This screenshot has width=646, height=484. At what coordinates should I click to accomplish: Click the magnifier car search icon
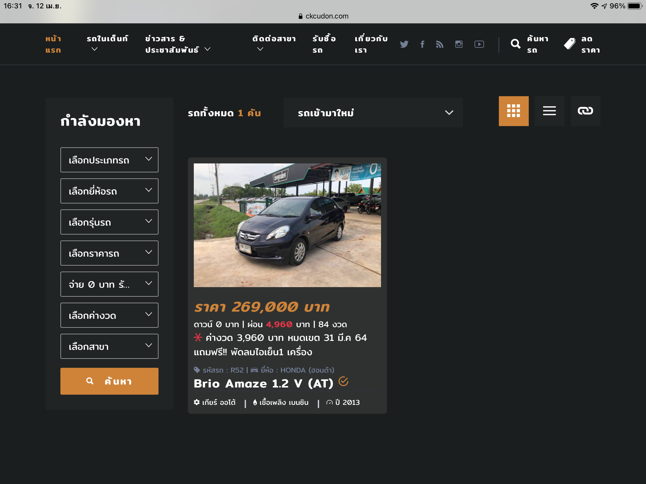tap(516, 44)
